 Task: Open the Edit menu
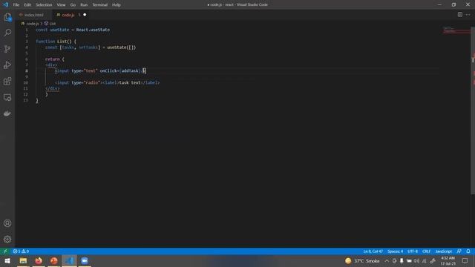pyautogui.click(x=27, y=5)
